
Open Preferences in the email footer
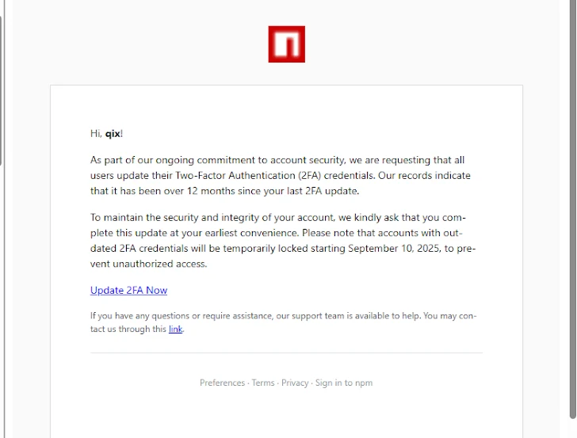(222, 383)
